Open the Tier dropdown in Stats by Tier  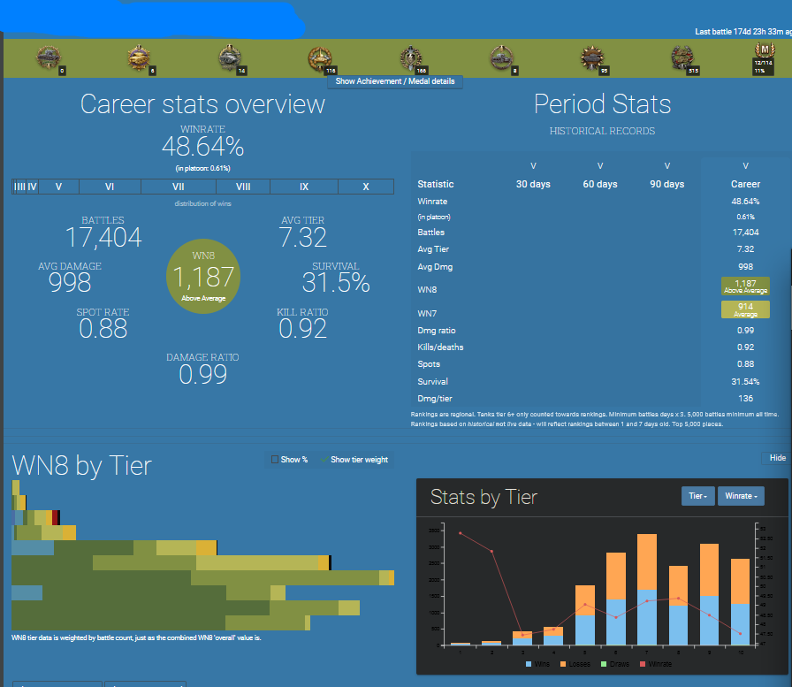tap(697, 496)
